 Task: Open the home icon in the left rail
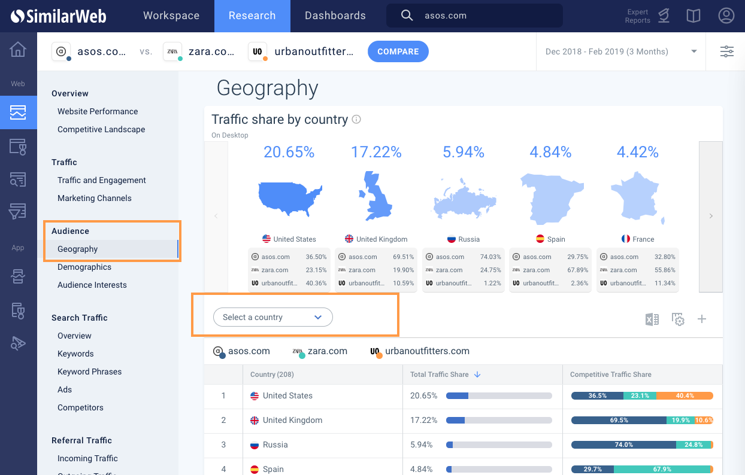(x=18, y=49)
